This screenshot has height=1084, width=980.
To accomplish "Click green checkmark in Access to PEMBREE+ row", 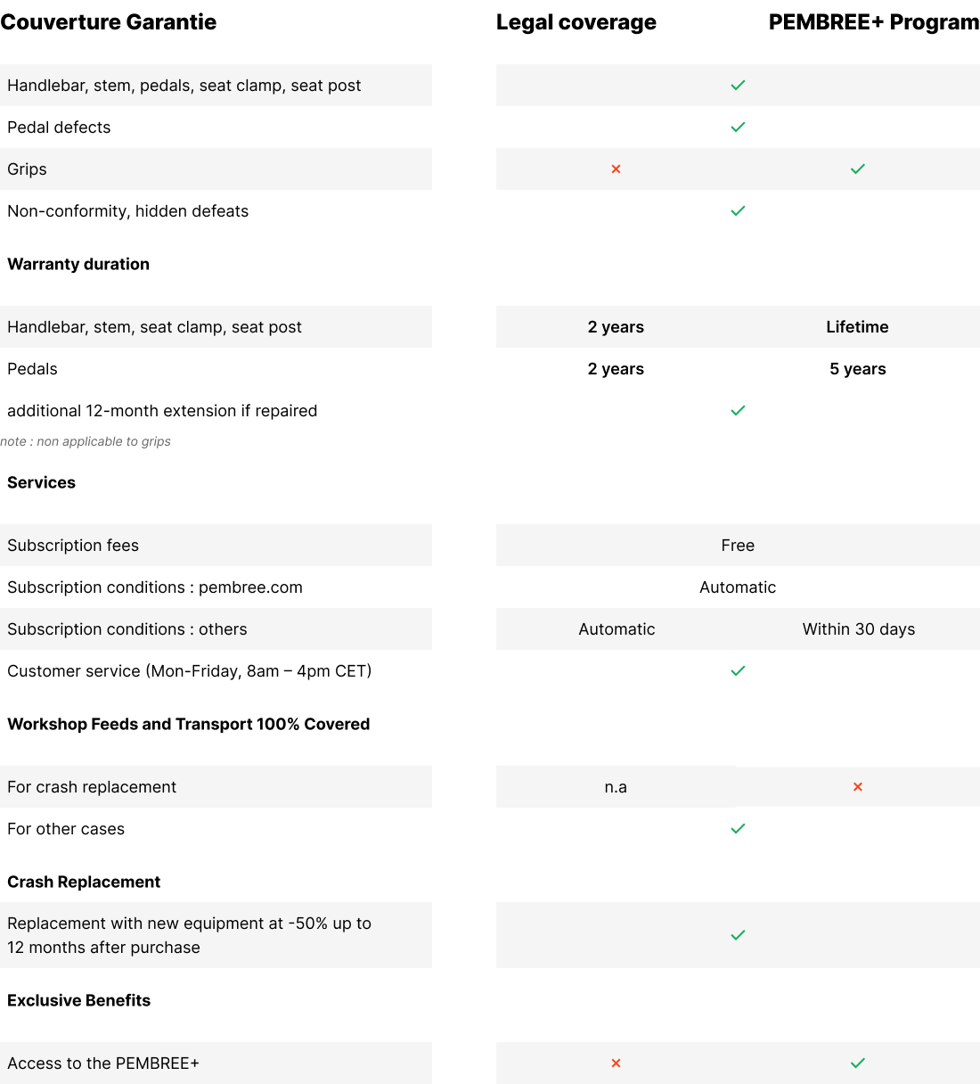I will tap(858, 1063).
